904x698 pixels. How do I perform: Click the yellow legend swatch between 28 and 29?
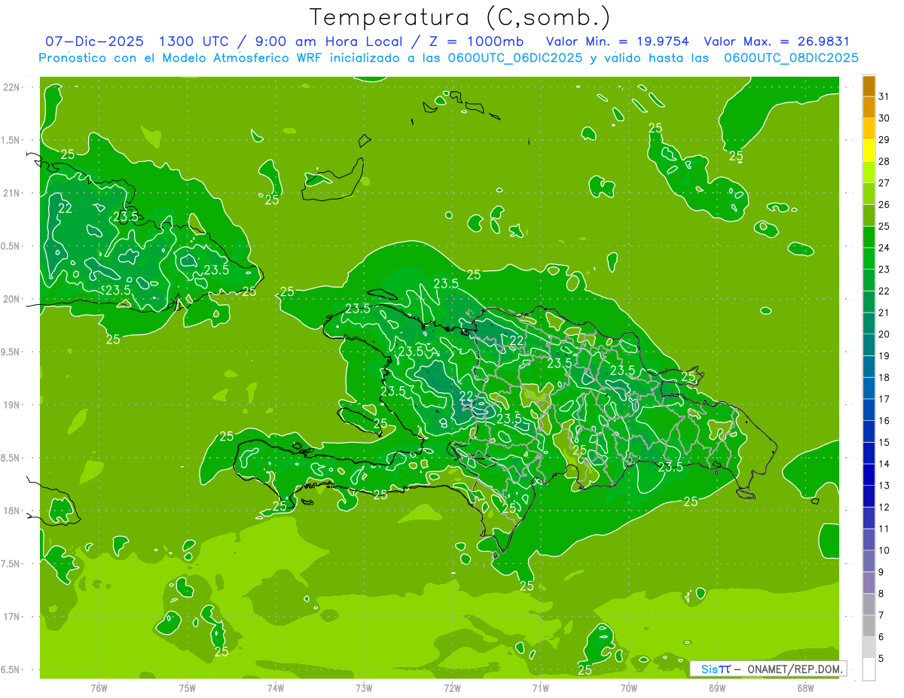coord(869,151)
